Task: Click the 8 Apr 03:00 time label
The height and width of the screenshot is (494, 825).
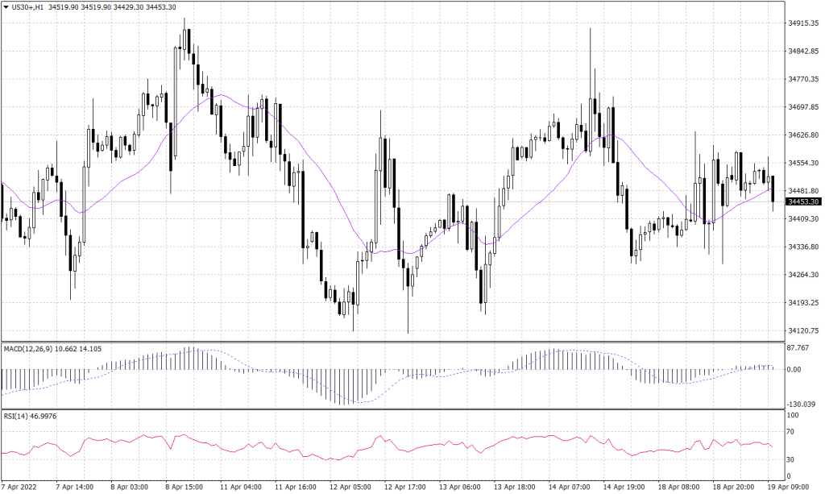Action: coord(129,488)
